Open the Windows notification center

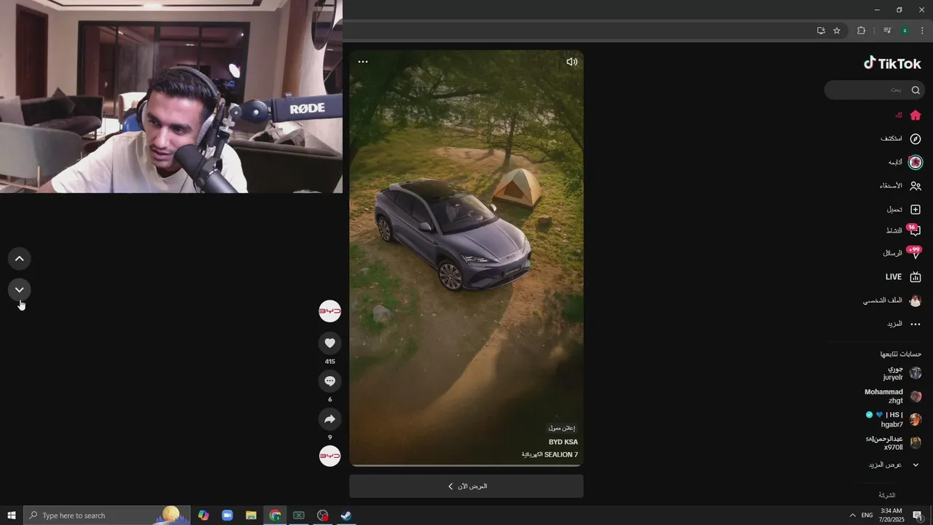pyautogui.click(x=918, y=516)
